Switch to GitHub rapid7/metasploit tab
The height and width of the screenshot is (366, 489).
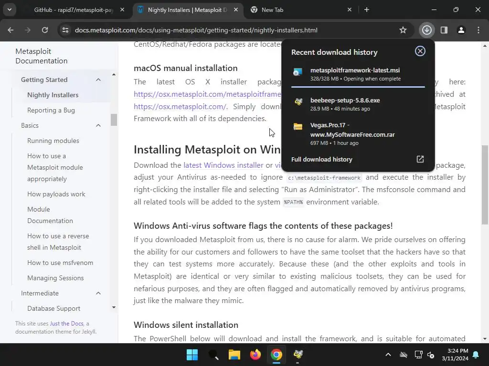coord(74,10)
